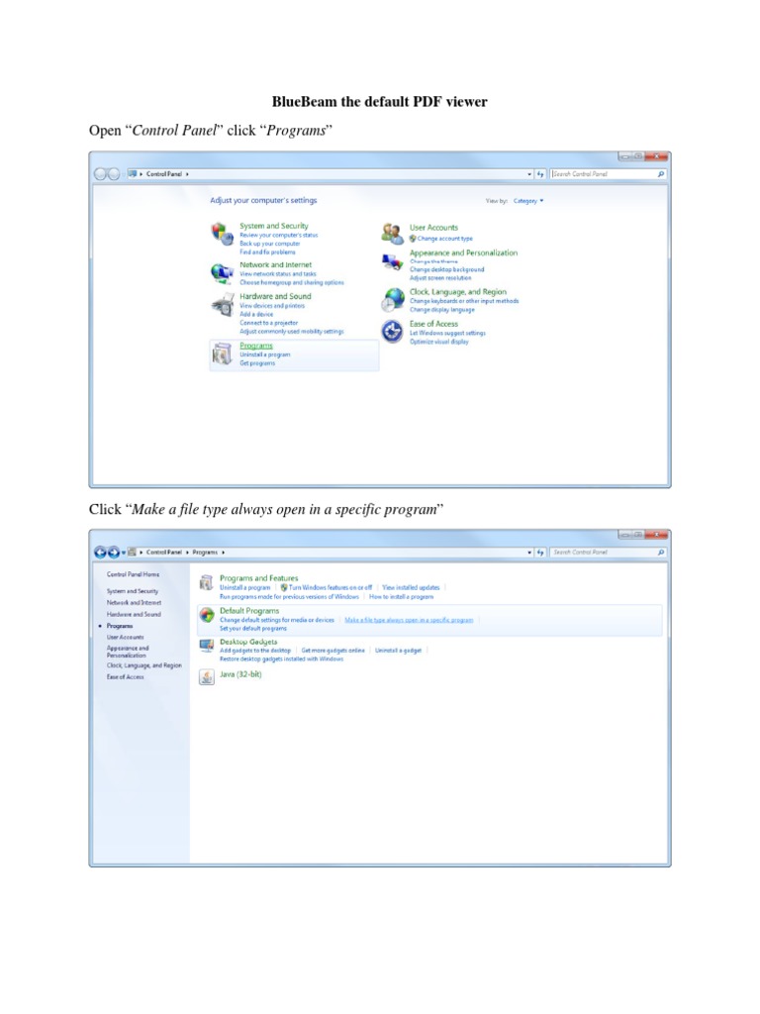760x1014 pixels.
Task: Click the System and Security shield icon in the top window
Action: tap(223, 234)
